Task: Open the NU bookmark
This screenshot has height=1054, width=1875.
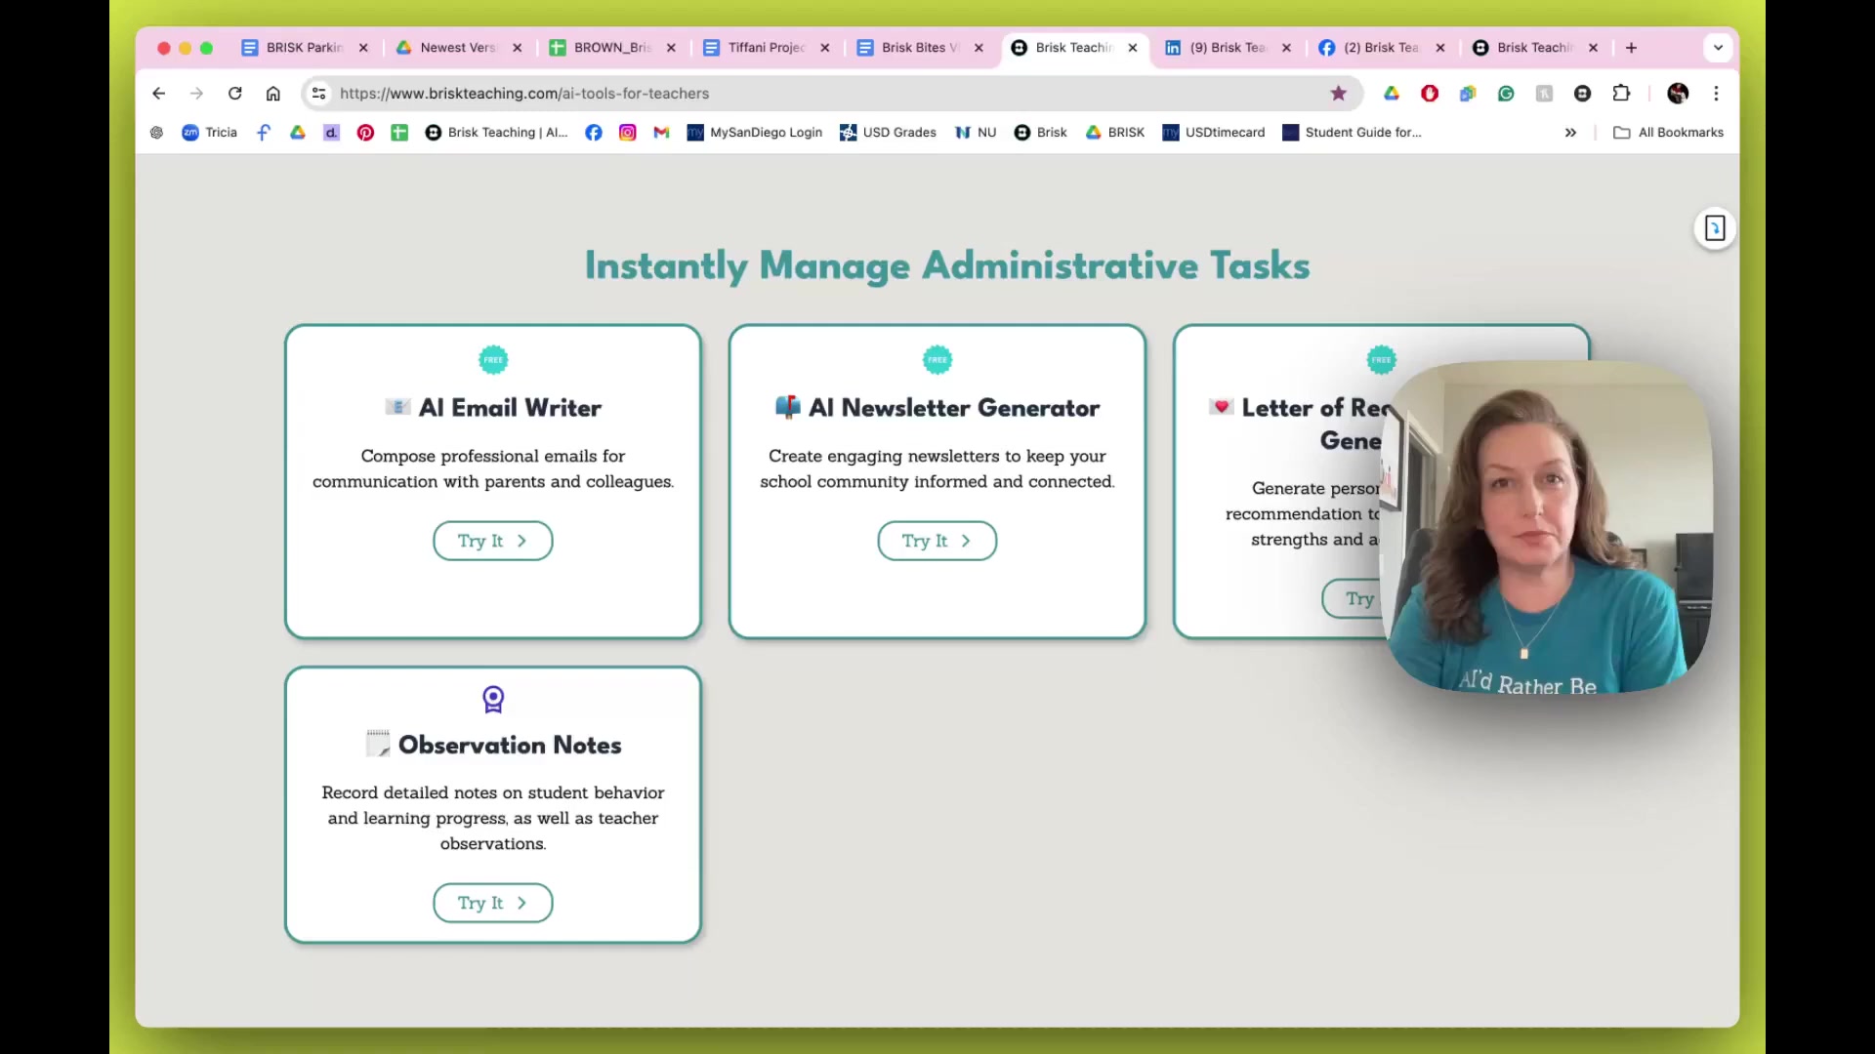Action: pyautogui.click(x=976, y=133)
